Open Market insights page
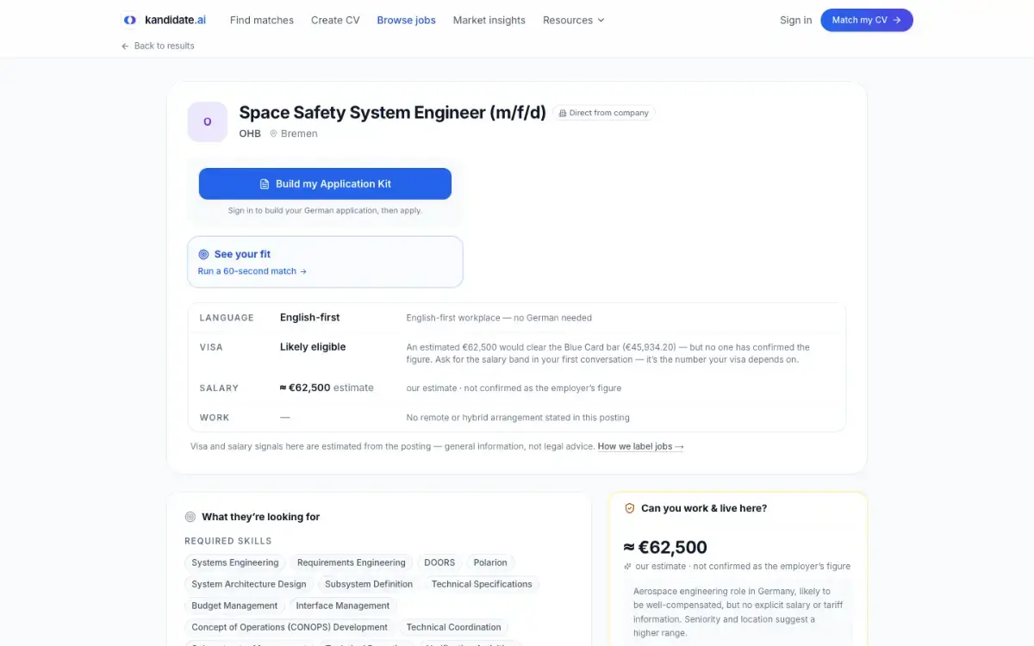 tap(489, 20)
